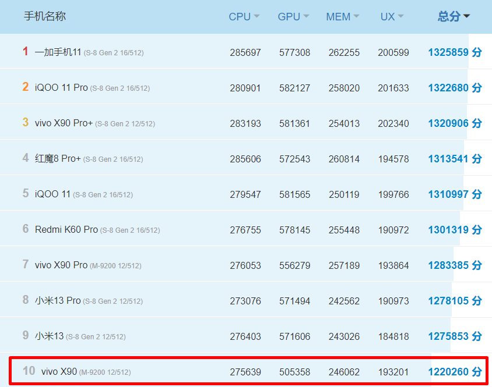Select CPU score 285697

pos(245,52)
